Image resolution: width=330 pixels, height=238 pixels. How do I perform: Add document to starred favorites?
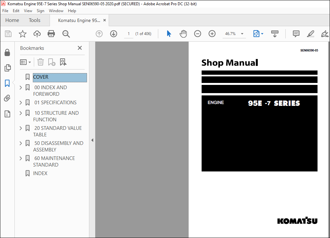[x=23, y=34]
